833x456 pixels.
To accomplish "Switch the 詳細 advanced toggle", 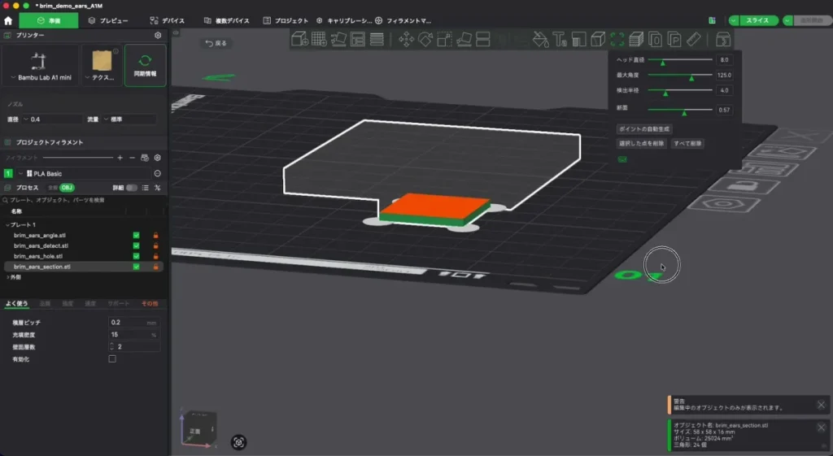I will (x=131, y=188).
